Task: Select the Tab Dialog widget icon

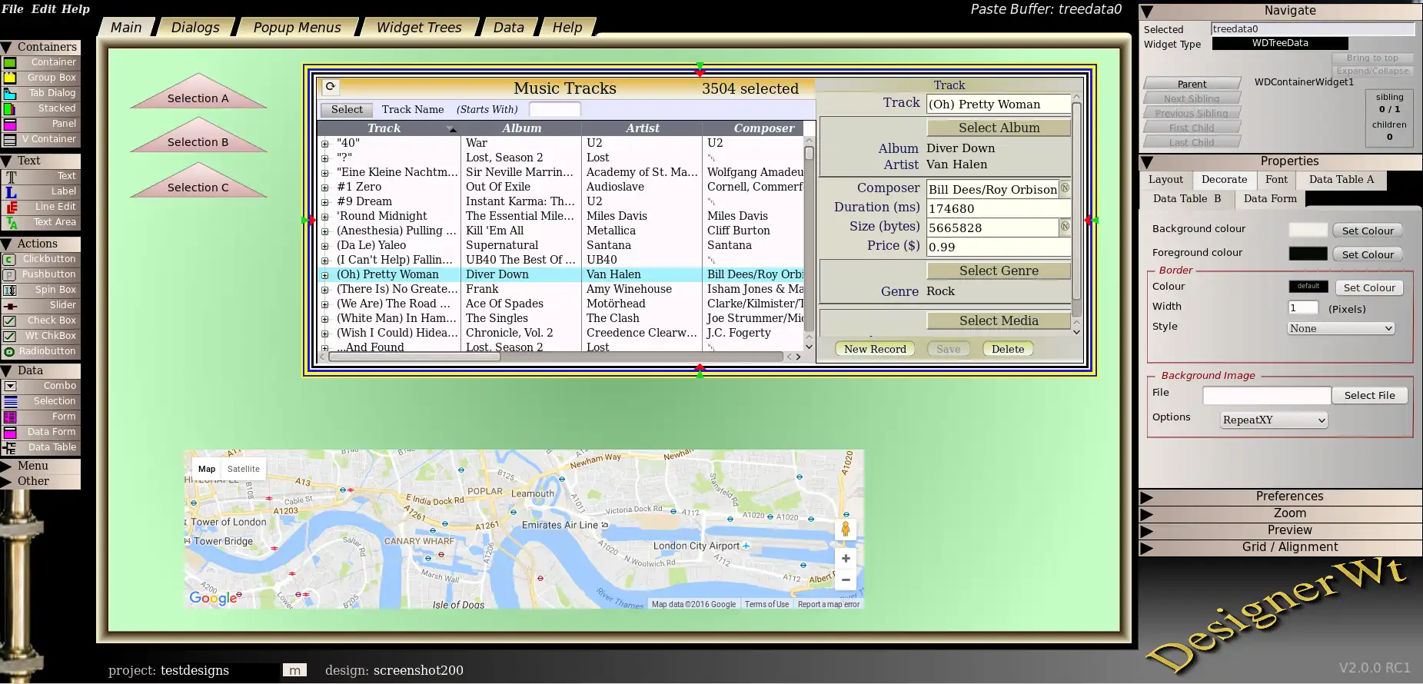Action: pyautogui.click(x=10, y=93)
